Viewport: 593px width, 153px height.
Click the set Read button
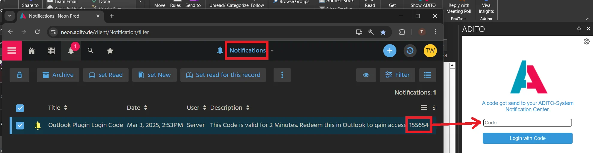tap(106, 75)
